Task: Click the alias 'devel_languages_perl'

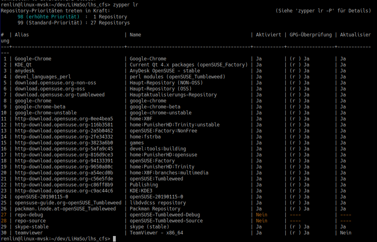Action: (x=43, y=76)
